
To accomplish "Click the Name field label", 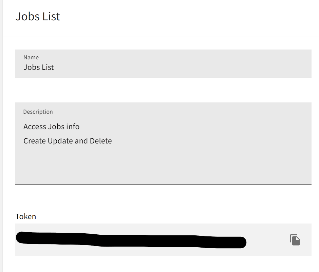I will point(31,57).
